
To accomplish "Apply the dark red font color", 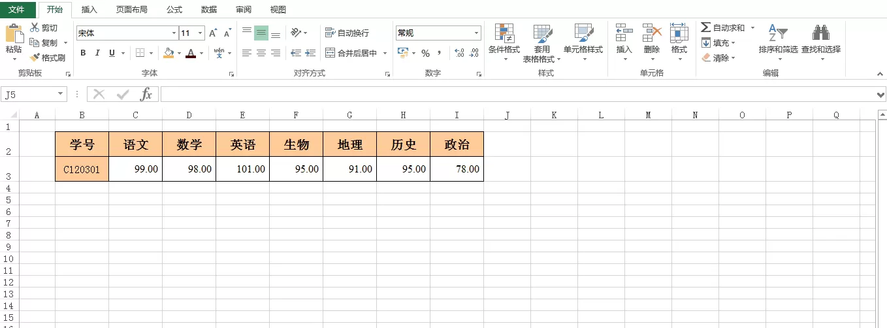I will click(x=191, y=53).
